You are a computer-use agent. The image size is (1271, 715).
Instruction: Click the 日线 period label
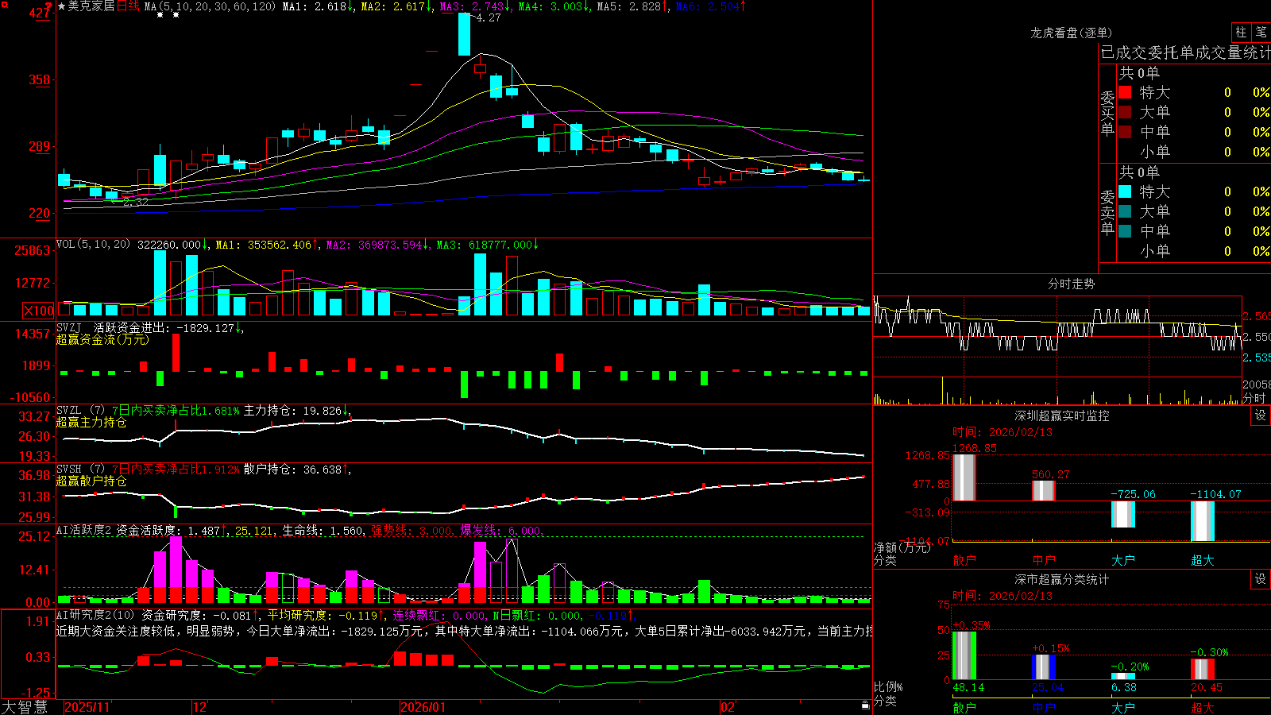point(128,6)
